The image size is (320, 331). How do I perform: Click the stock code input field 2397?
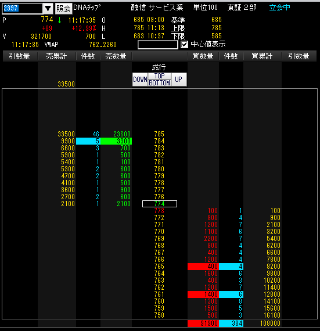click(x=22, y=9)
